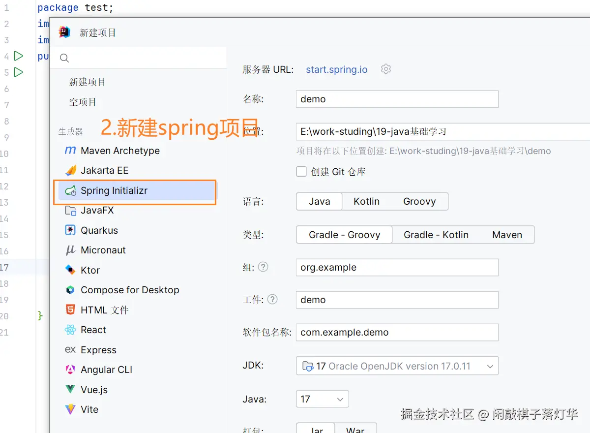The width and height of the screenshot is (590, 433).
Task: Click the 软件包名称 field com.example.demo
Action: 397,332
